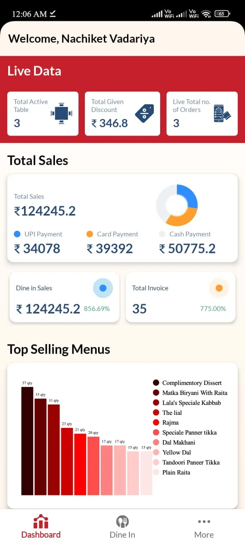Open the Total Given Discount card
The image size is (245, 544).
122,113
